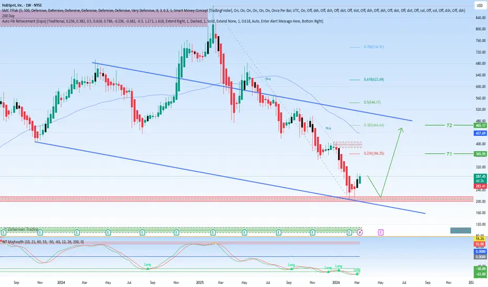The height and width of the screenshot is (287, 488).
Task: Click the 600.00 price axis label
Action: tap(481, 87)
